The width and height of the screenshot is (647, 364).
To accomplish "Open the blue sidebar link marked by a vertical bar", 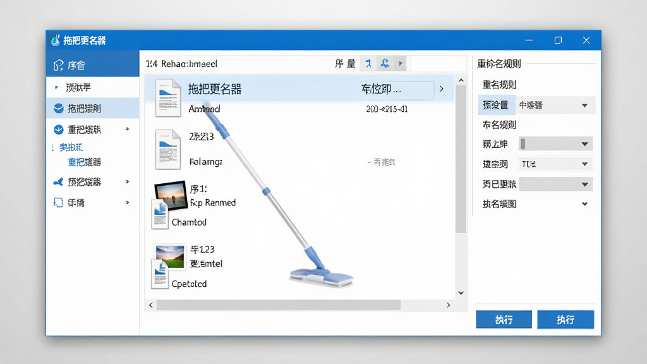I will (x=71, y=147).
